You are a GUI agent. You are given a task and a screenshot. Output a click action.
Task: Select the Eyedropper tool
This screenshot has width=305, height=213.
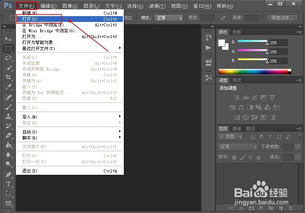8,87
